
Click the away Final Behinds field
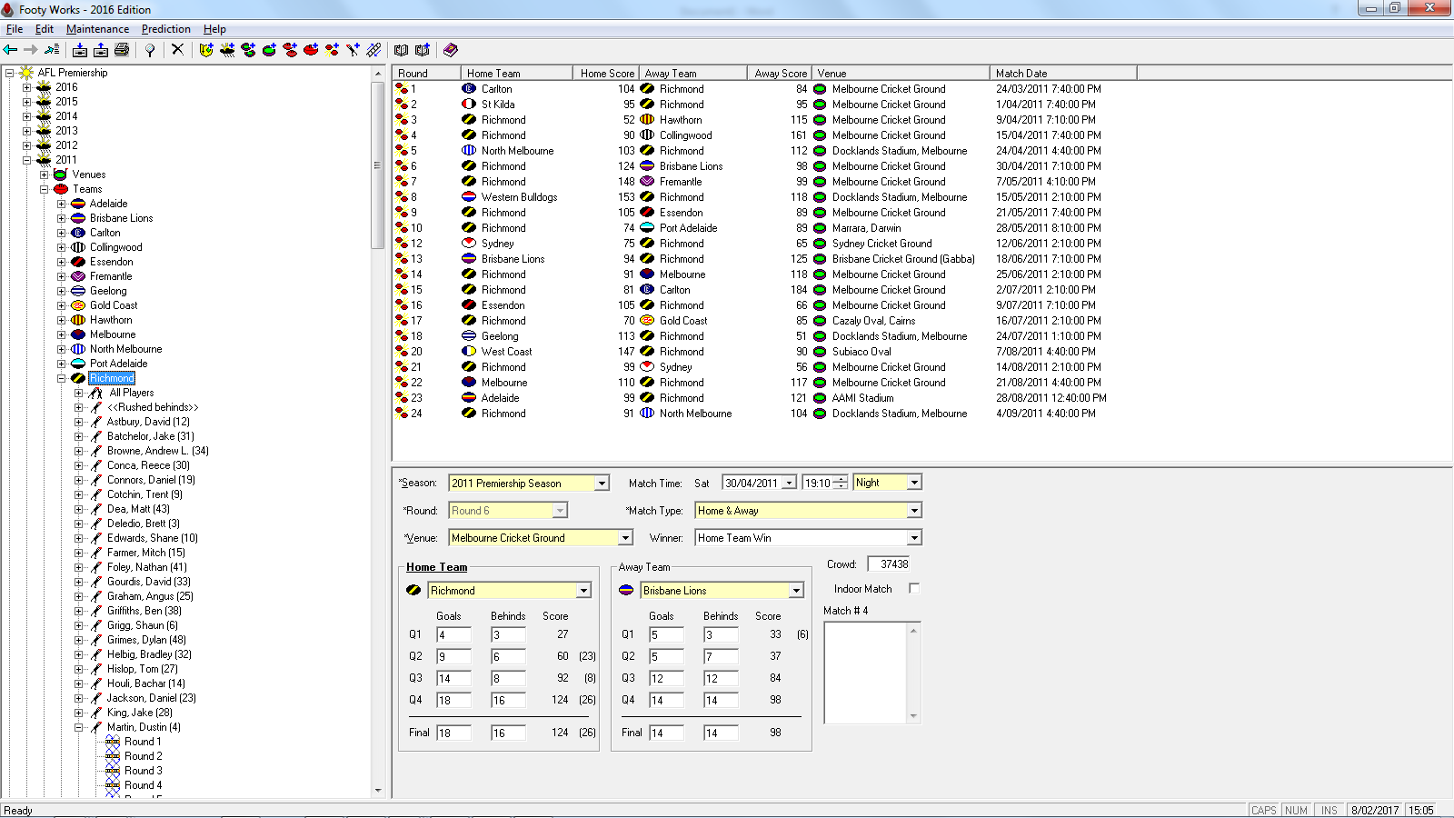coord(721,733)
